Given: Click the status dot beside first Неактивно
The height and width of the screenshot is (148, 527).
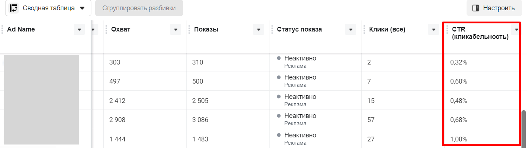Looking at the screenshot, I should pyautogui.click(x=279, y=58).
